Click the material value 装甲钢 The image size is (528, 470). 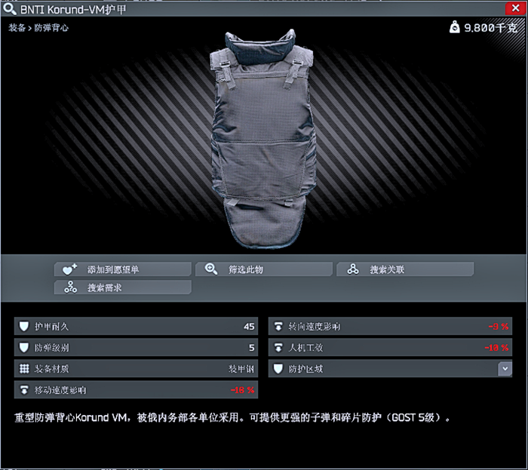241,369
